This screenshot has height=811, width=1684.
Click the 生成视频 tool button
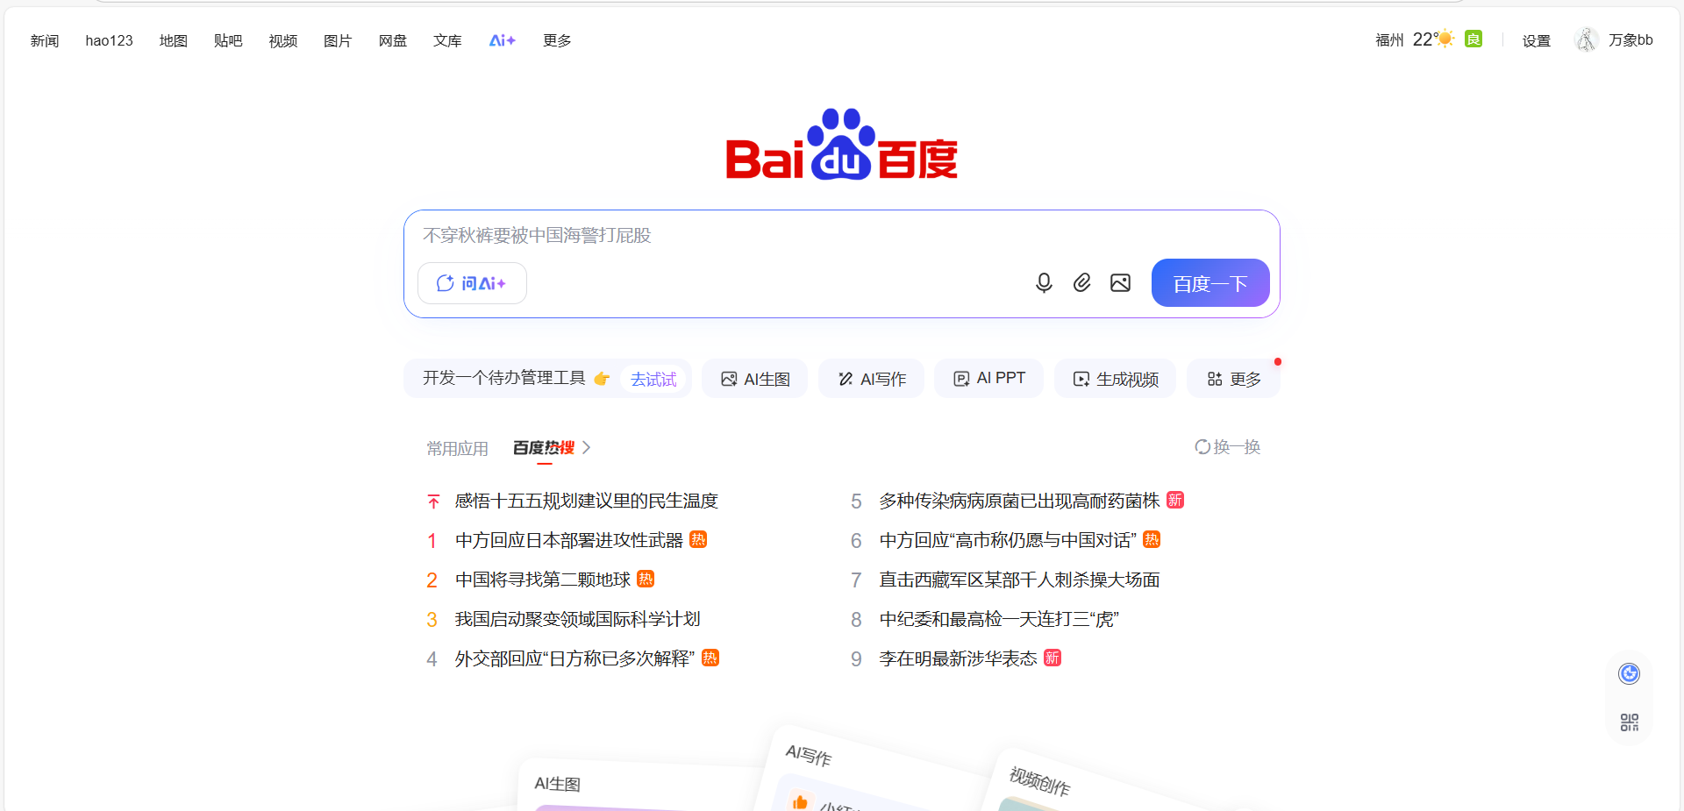[x=1116, y=379]
